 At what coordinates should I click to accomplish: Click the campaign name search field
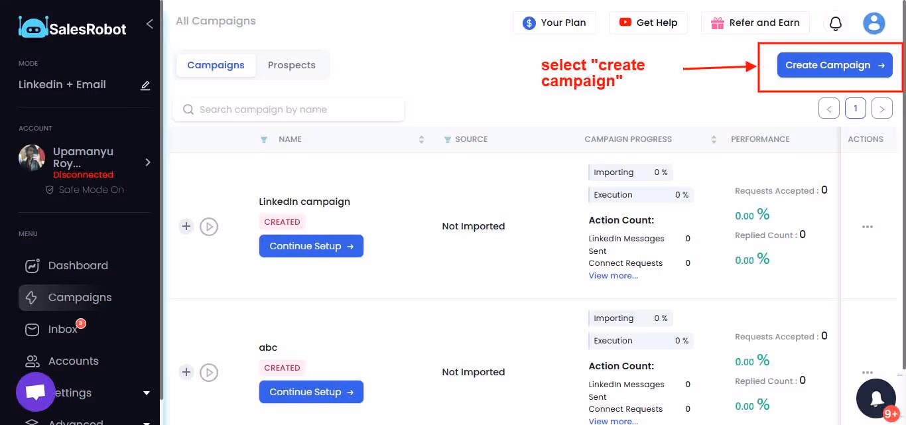click(x=289, y=109)
